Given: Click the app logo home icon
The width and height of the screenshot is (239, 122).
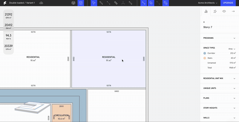Looking at the screenshot, I should coord(4,3).
